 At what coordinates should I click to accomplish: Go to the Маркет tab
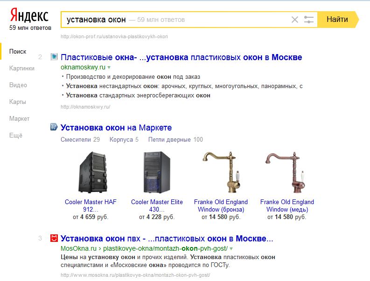coord(19,118)
